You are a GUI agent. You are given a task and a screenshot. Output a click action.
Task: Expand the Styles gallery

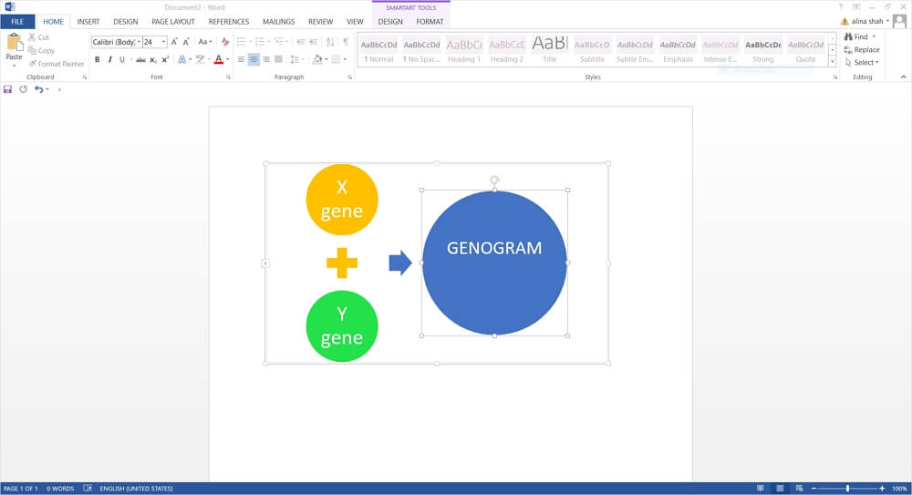[833, 62]
